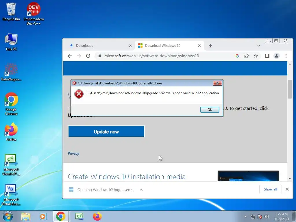The width and height of the screenshot is (296, 222).
Task: Expand Windows10Upgrade download options chevron
Action: pos(141,190)
